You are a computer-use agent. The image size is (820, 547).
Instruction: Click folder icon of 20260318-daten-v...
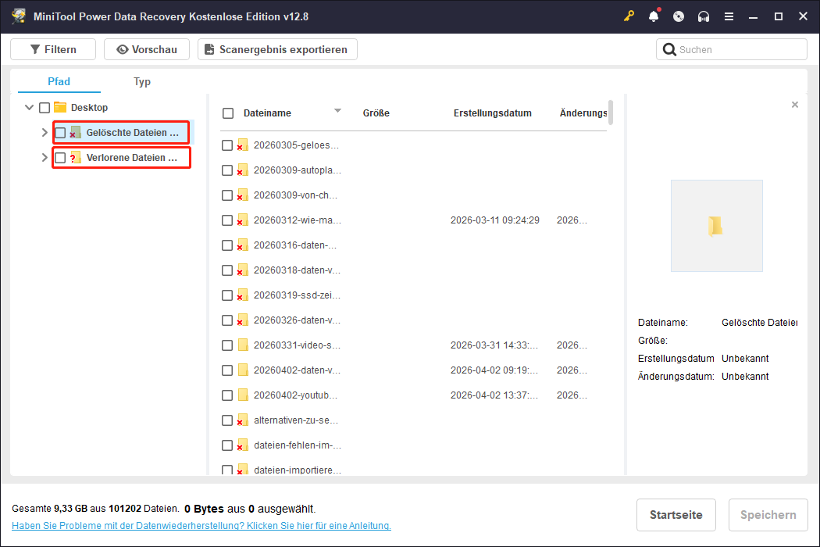[x=242, y=270]
